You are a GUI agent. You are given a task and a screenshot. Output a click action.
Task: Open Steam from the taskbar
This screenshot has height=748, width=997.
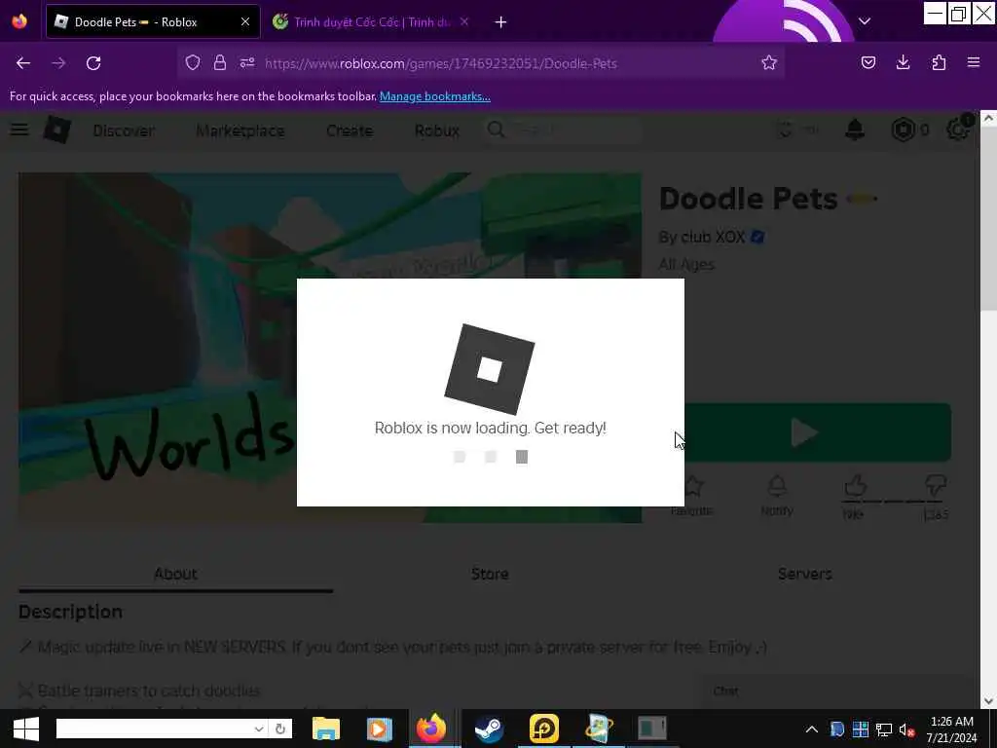[x=489, y=729]
